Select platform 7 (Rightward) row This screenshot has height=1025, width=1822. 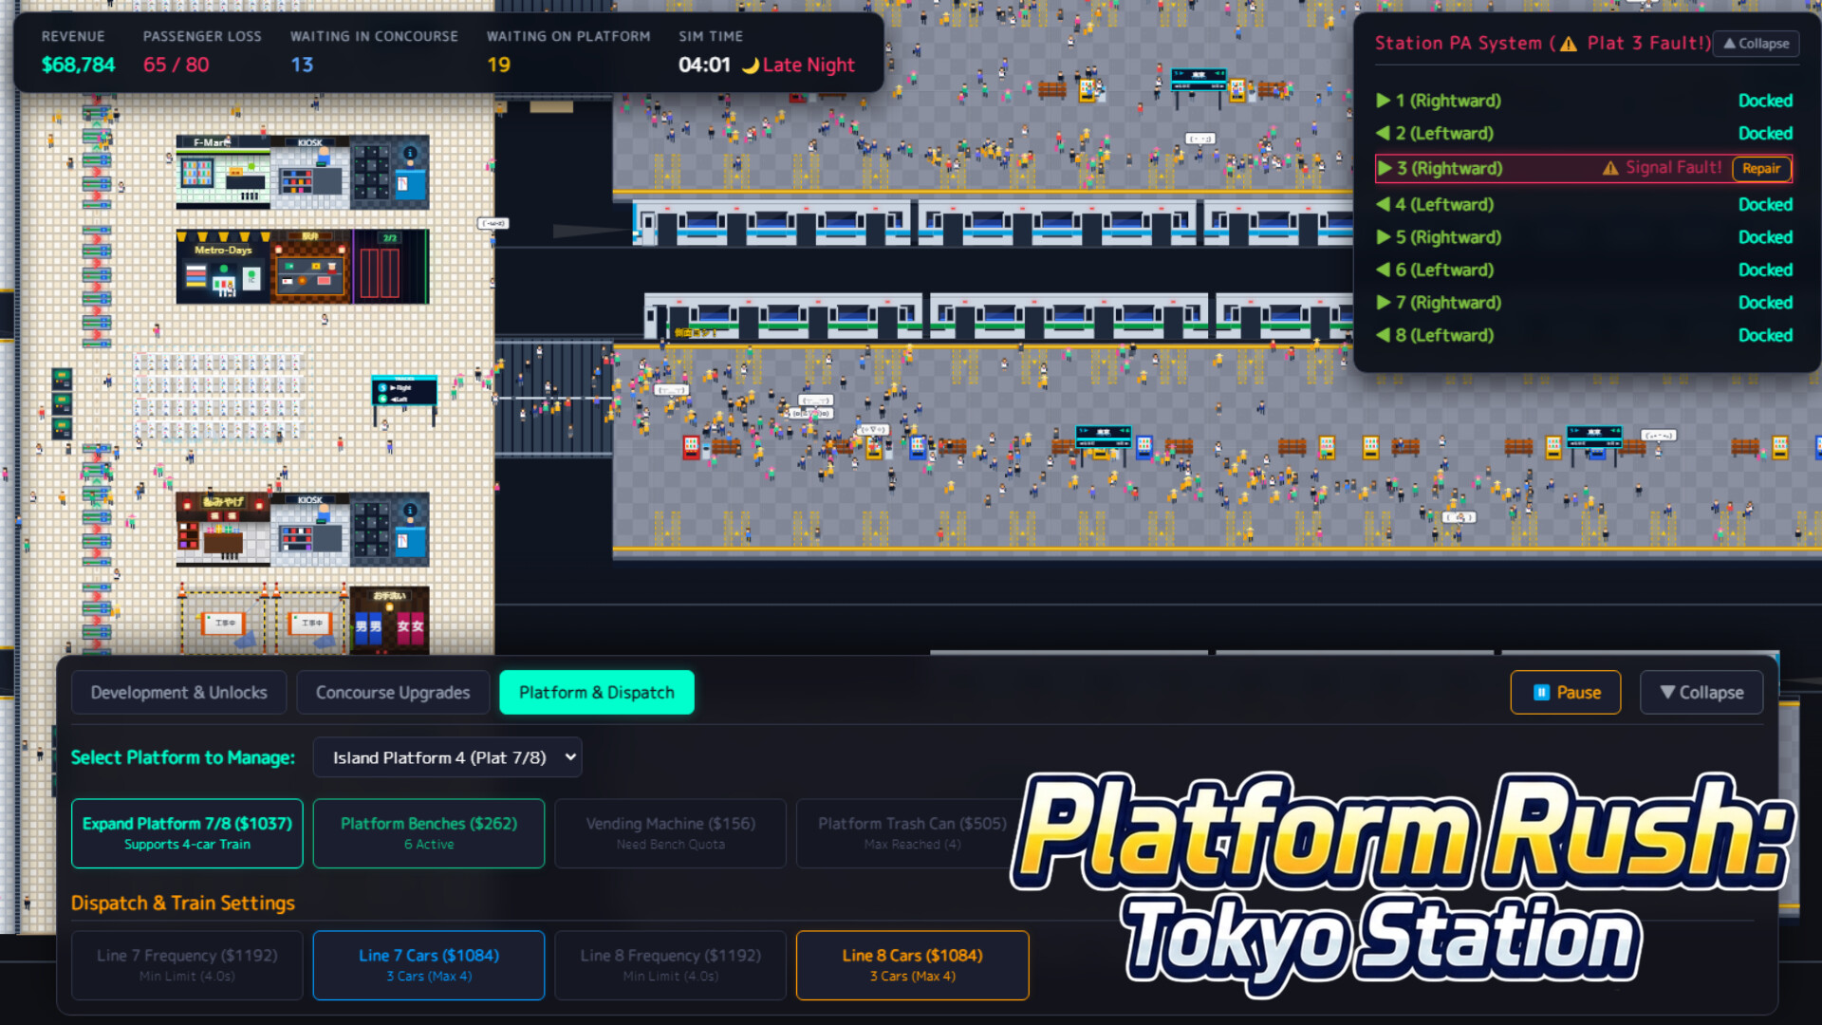[1584, 303]
